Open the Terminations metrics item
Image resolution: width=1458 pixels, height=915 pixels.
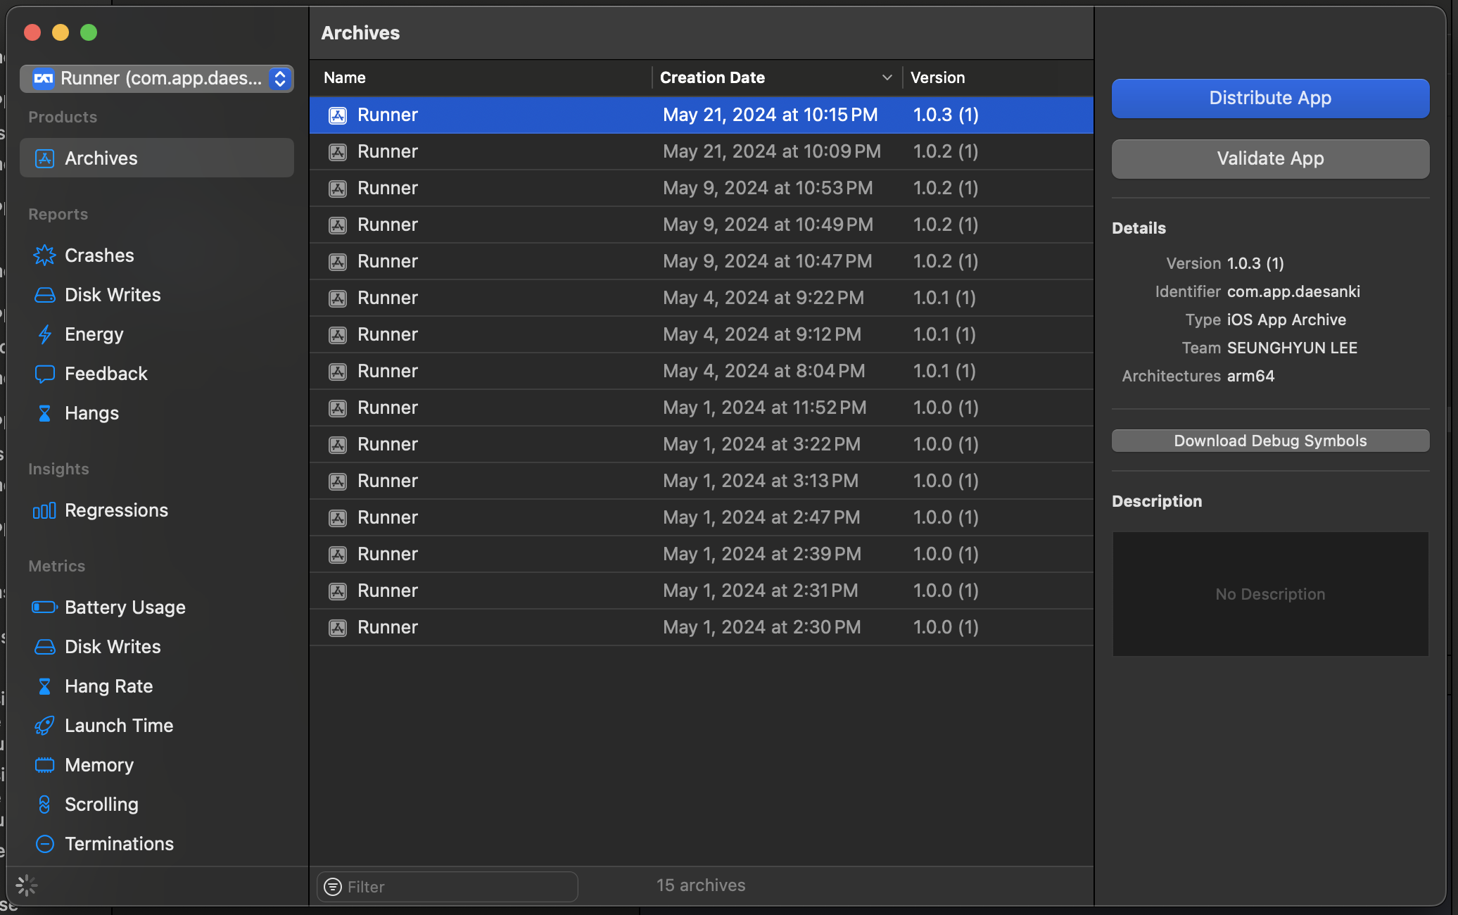pos(119,844)
